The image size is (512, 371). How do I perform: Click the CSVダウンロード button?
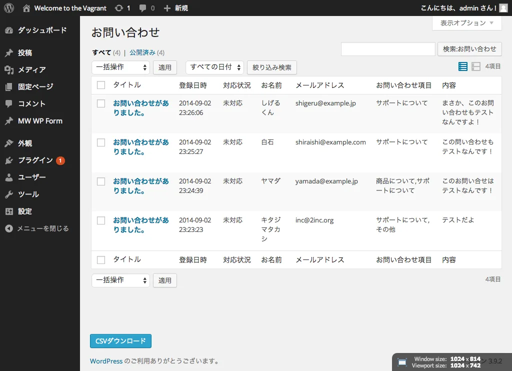120,341
